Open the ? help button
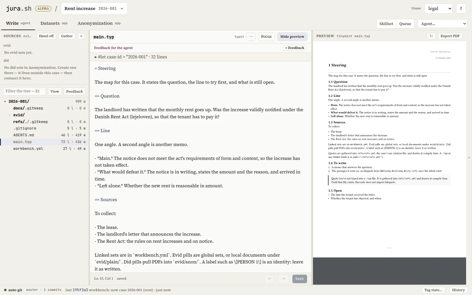Screen dimensions: 472x295 [461, 9]
